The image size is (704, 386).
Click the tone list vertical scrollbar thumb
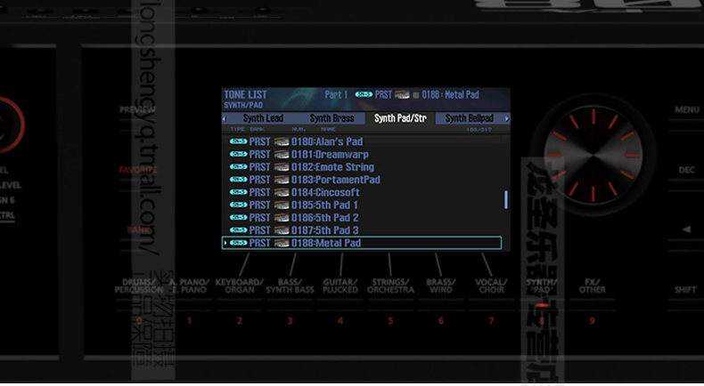tap(506, 199)
